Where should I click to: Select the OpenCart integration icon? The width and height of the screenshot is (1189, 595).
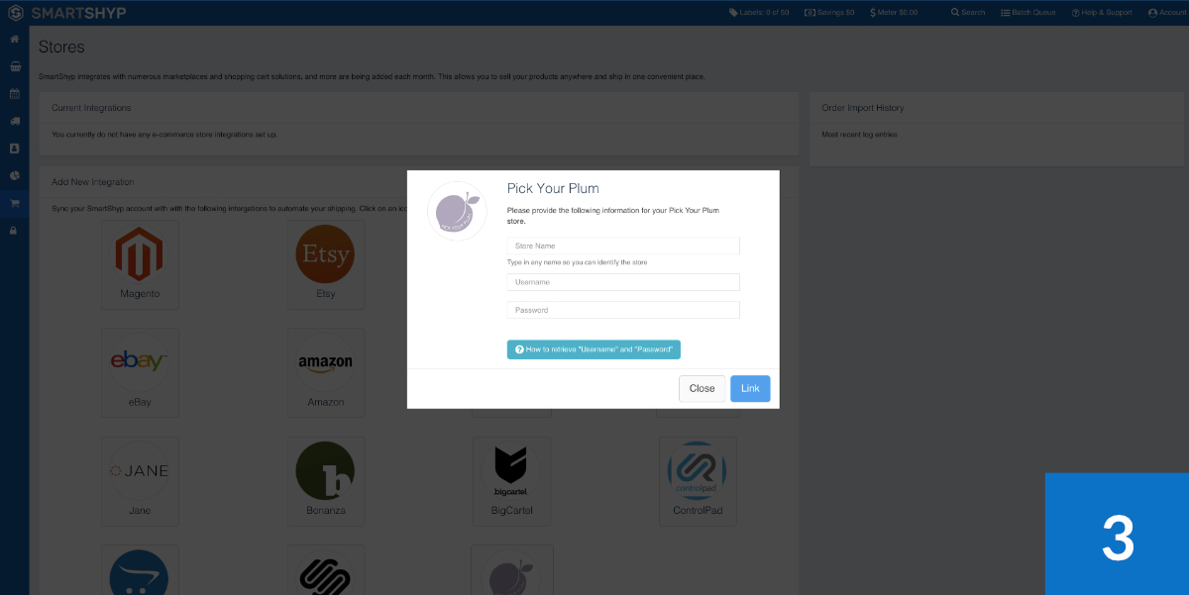[x=140, y=570]
